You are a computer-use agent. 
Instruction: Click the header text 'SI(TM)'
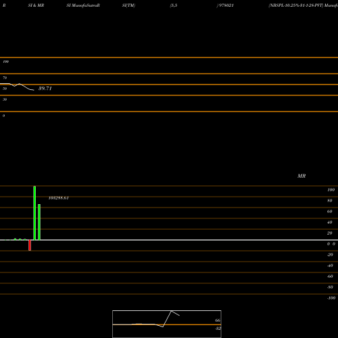128,5
